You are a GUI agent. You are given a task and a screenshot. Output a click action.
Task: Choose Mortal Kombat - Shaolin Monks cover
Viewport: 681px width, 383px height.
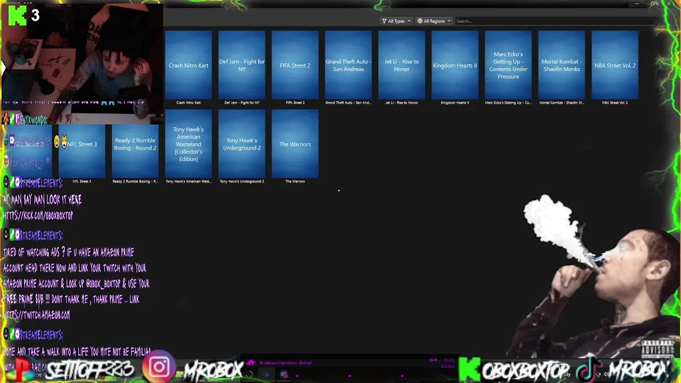[x=561, y=65]
